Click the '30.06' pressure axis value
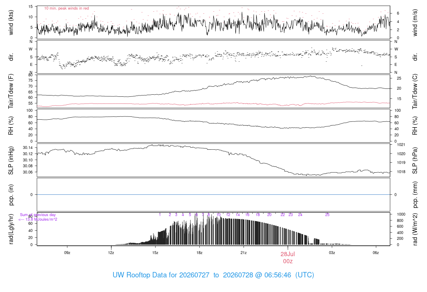Viewport: 427px width, 292px height. pyautogui.click(x=28, y=172)
